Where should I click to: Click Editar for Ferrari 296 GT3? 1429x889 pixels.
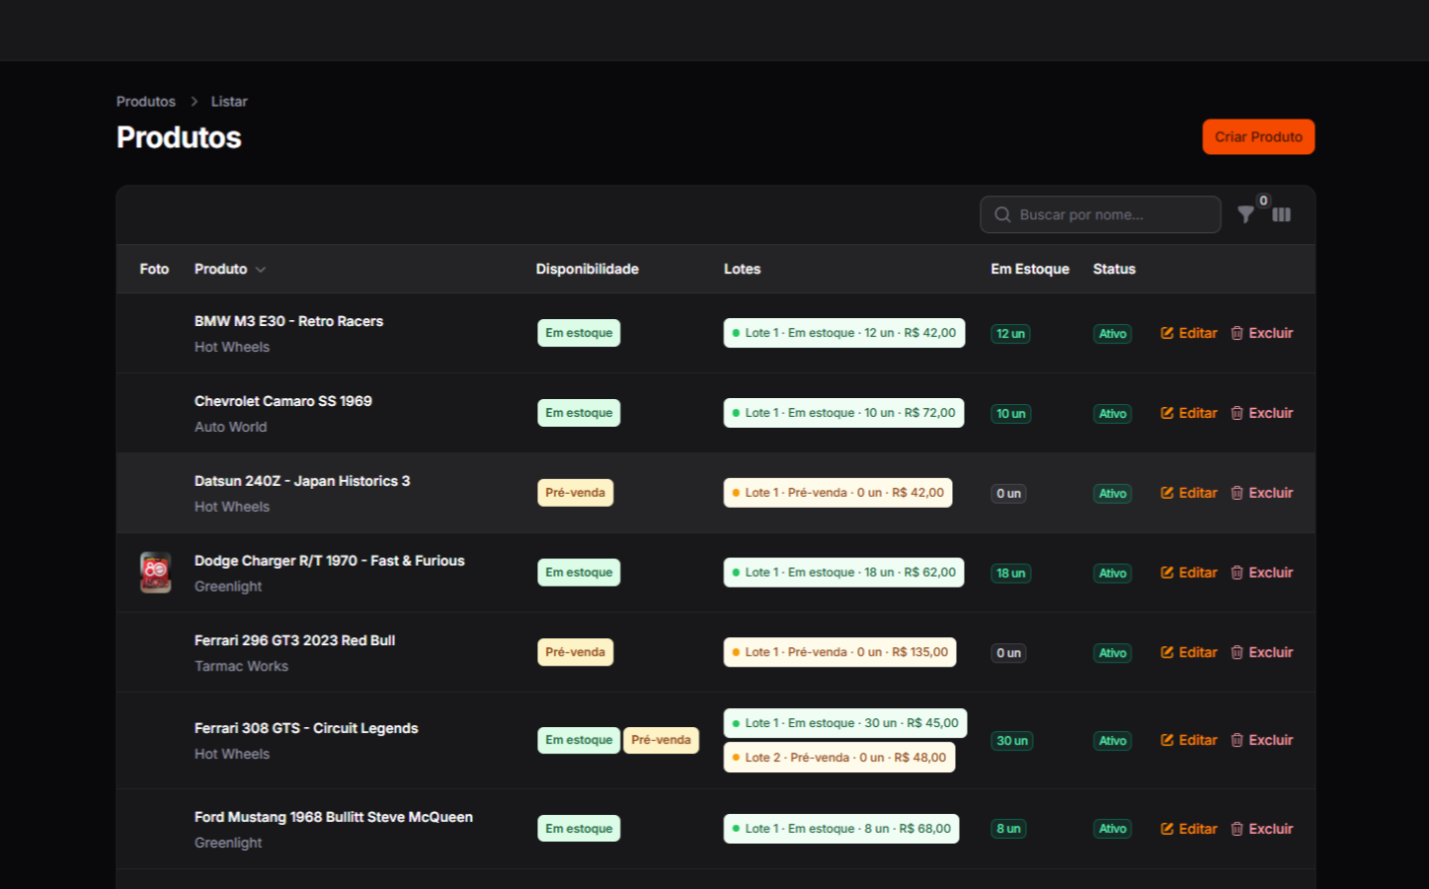coord(1189,653)
